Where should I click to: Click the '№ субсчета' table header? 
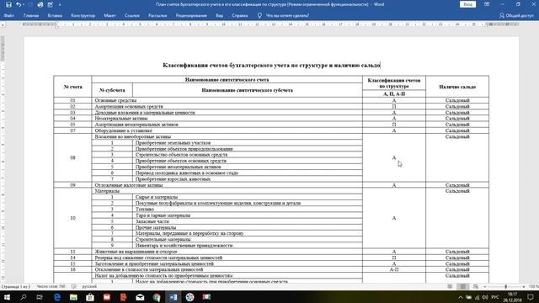(x=112, y=90)
